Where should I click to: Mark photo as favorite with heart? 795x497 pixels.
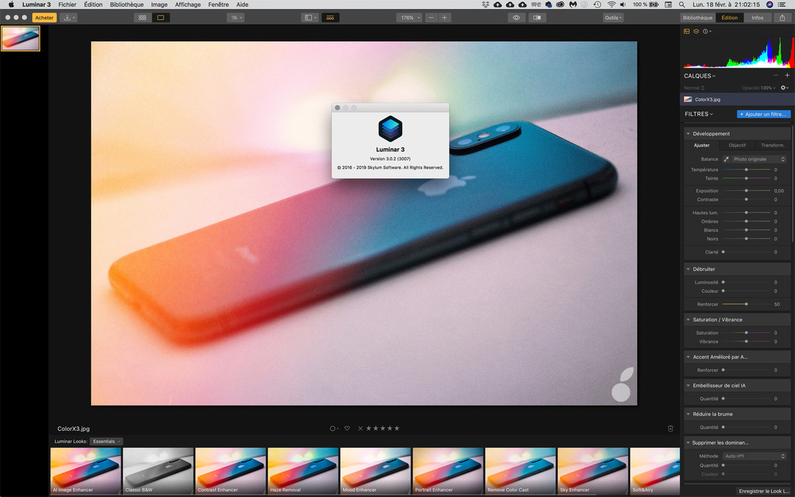(346, 429)
